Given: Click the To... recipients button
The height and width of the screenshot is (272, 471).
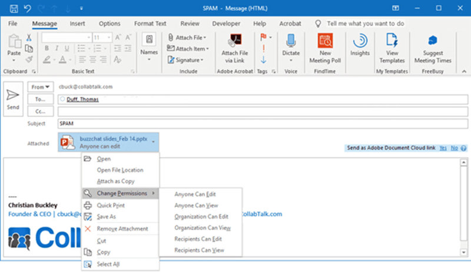Looking at the screenshot, I should point(40,99).
